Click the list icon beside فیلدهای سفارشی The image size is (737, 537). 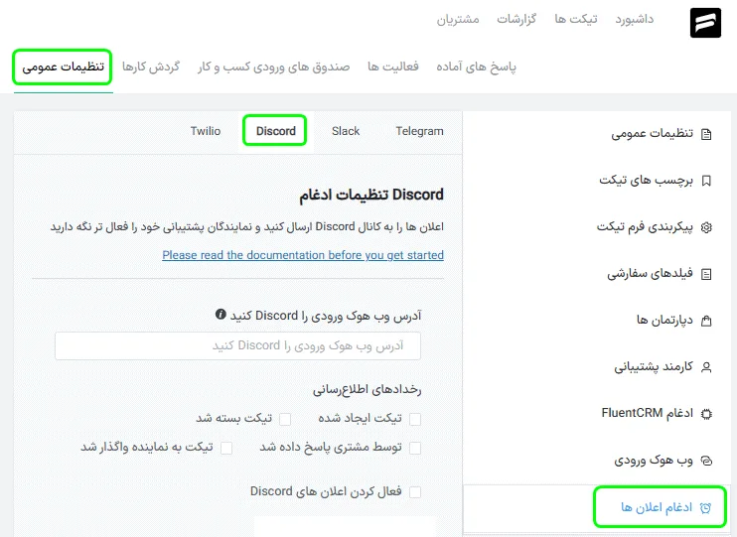(706, 274)
